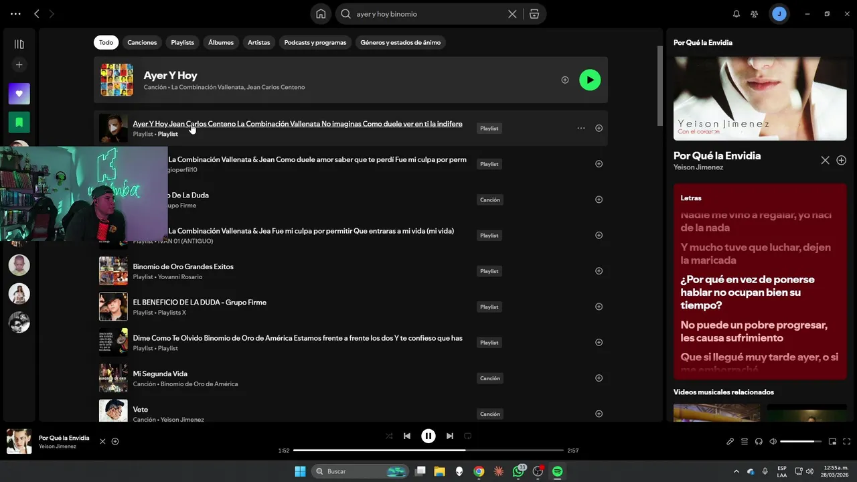Open the Browse icon beside search
This screenshot has height=482, width=857.
coord(534,13)
